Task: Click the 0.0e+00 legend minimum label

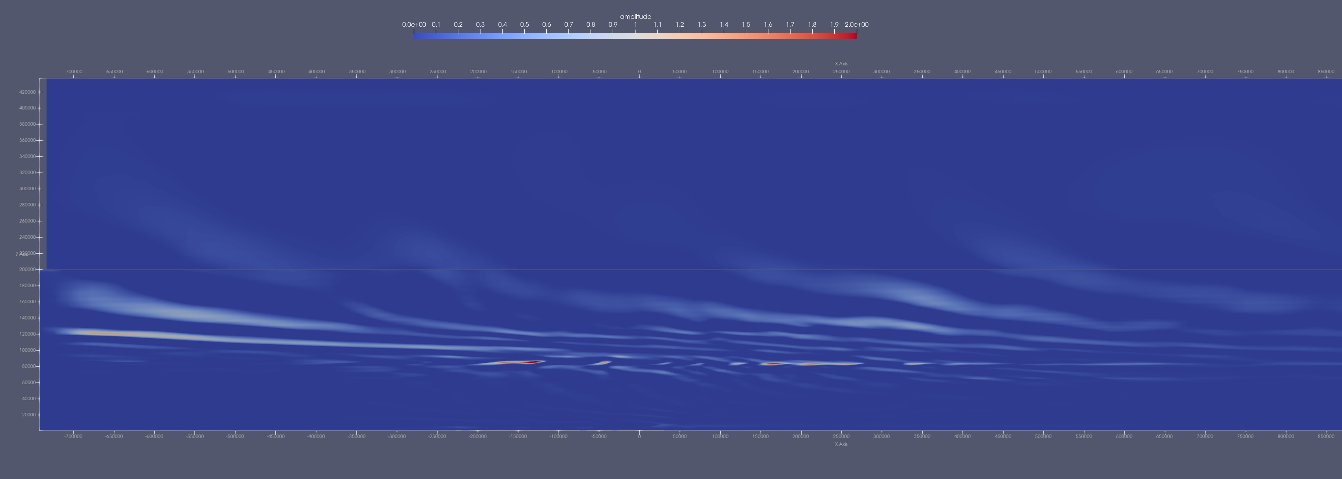Action: (414, 24)
